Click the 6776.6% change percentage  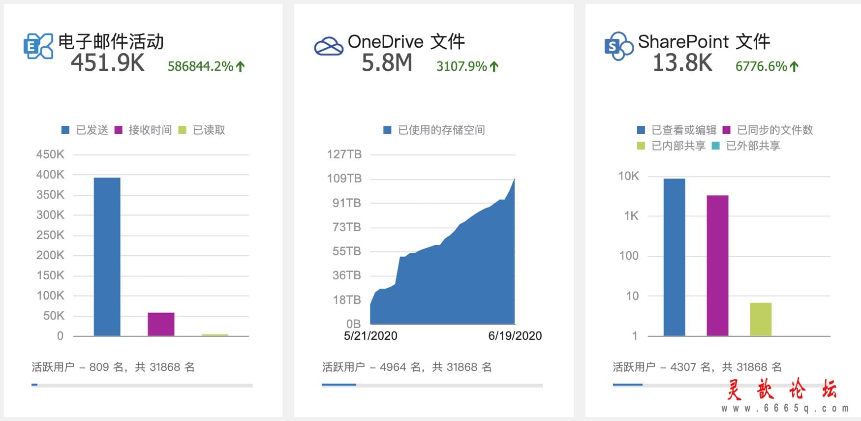coord(761,66)
